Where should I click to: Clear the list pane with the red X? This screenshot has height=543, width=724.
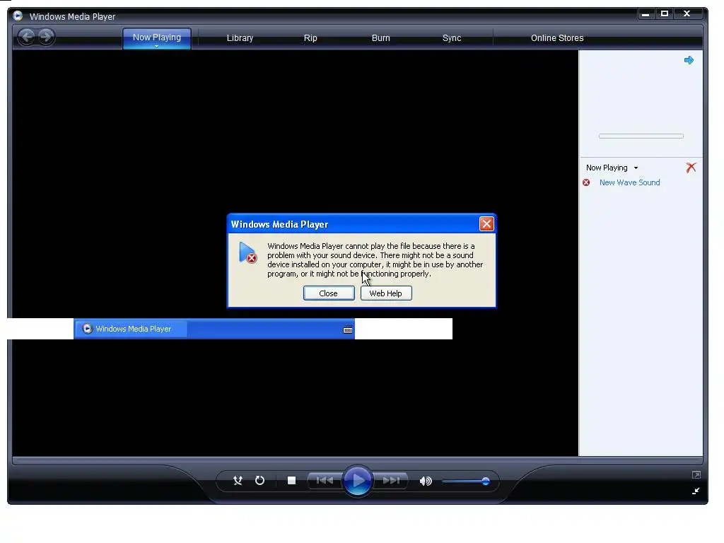(691, 168)
